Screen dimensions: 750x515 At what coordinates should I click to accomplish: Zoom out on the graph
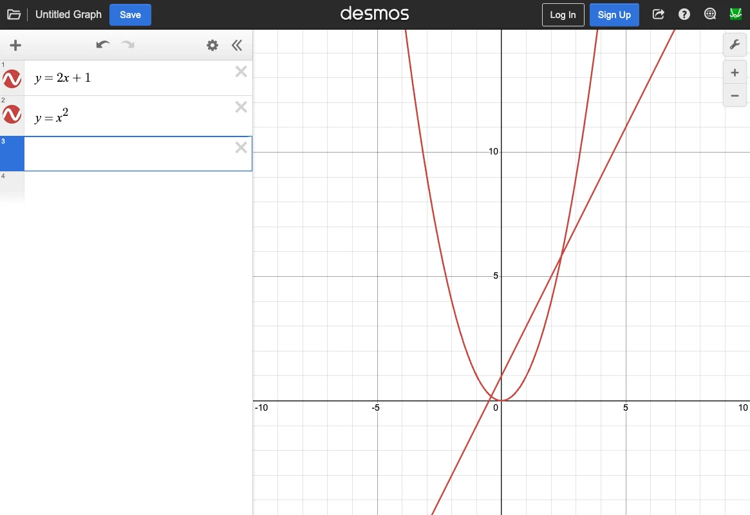pos(735,96)
